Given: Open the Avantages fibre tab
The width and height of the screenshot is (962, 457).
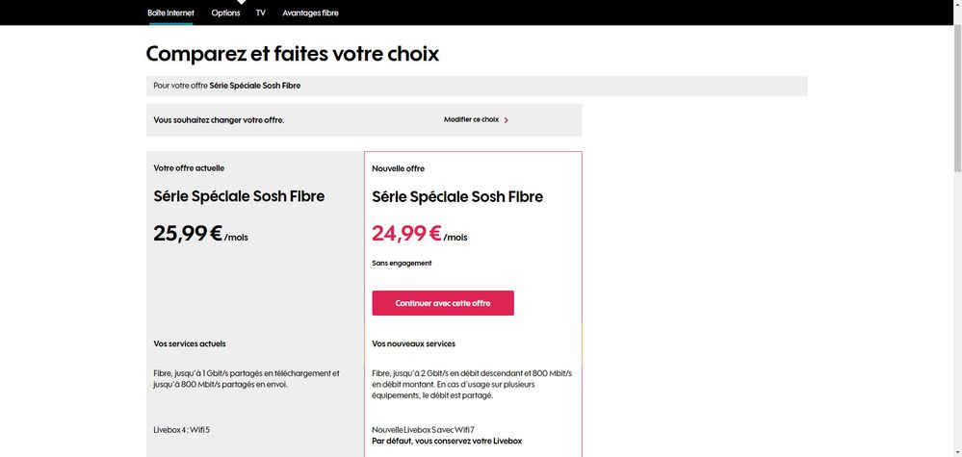Looking at the screenshot, I should point(310,13).
